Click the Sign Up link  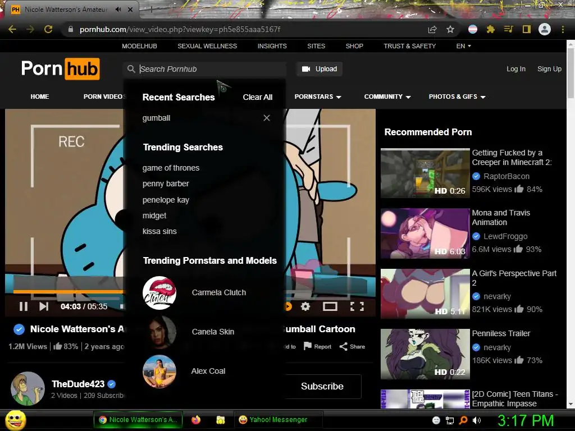tap(549, 69)
